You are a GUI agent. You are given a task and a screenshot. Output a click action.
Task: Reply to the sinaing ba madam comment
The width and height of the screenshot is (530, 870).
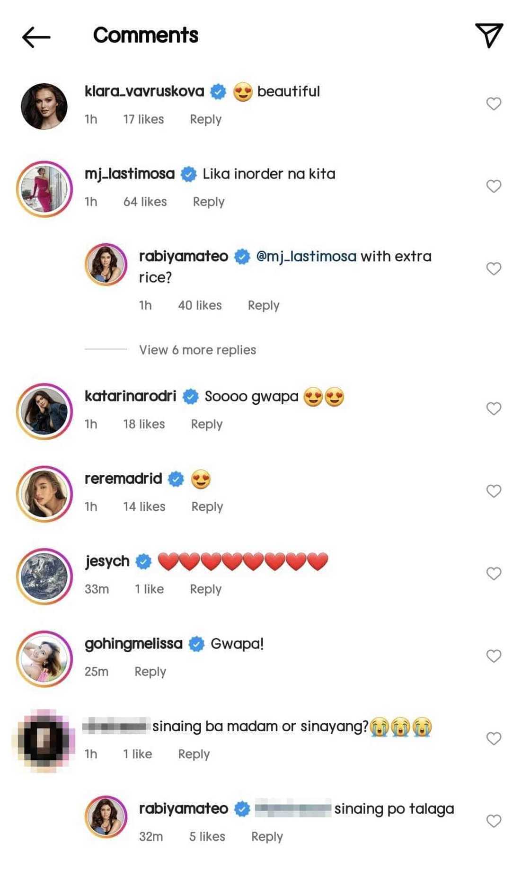coord(194,754)
